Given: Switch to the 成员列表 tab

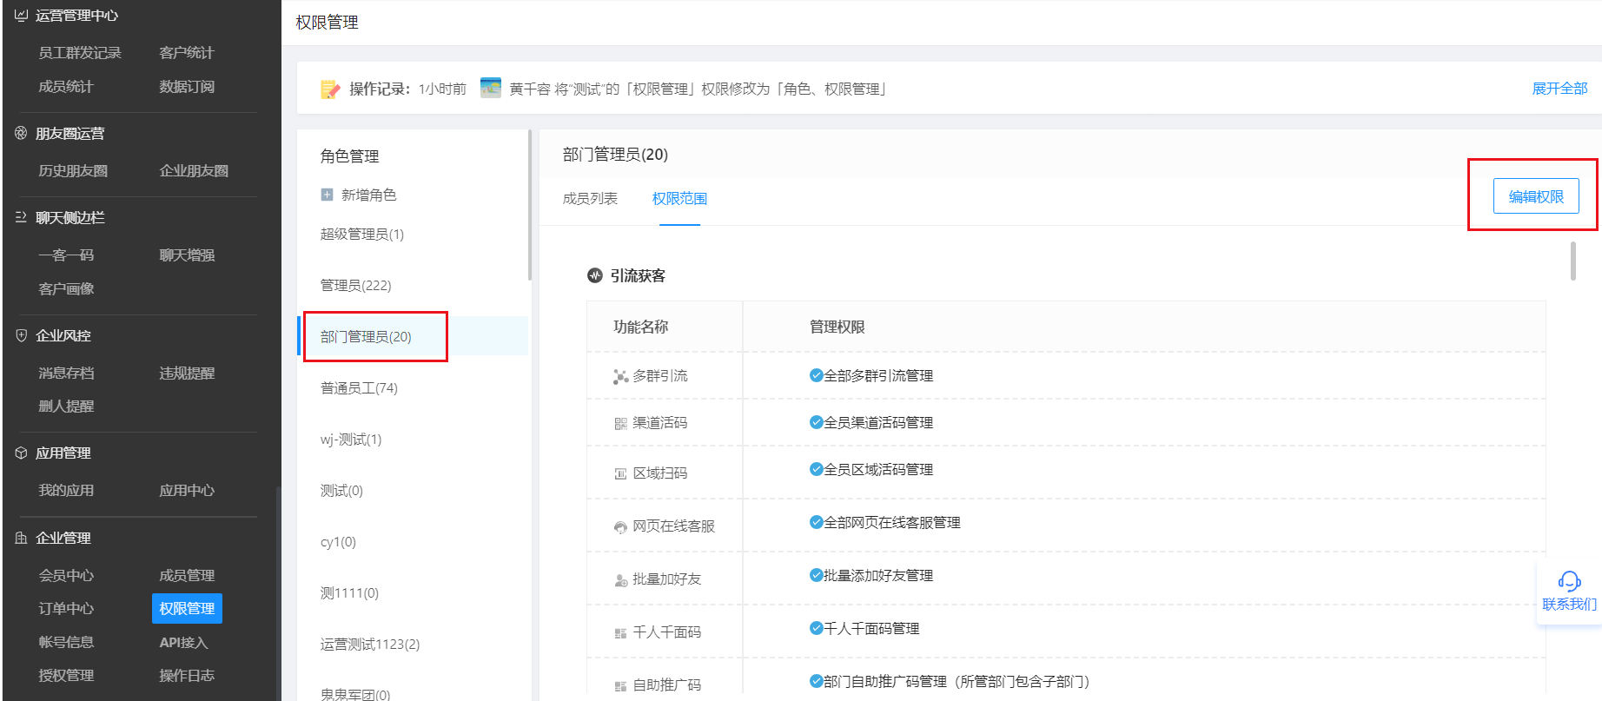Looking at the screenshot, I should pos(590,198).
